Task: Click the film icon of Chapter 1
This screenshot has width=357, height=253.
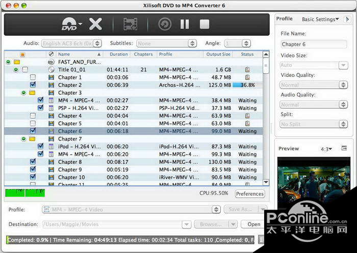Action: [51, 77]
